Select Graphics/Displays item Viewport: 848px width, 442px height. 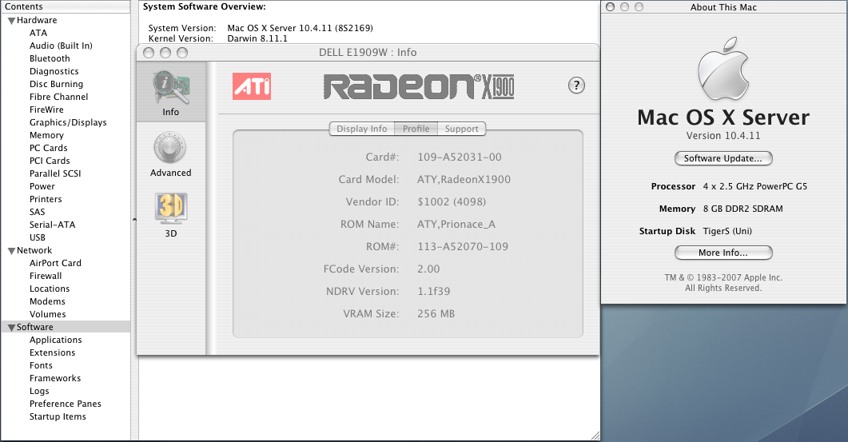68,123
